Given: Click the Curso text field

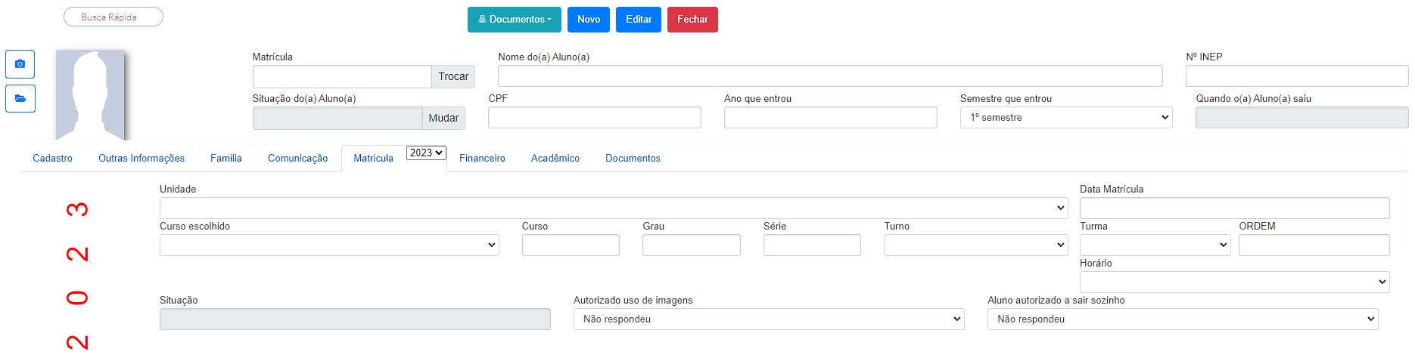Looking at the screenshot, I should (x=571, y=245).
